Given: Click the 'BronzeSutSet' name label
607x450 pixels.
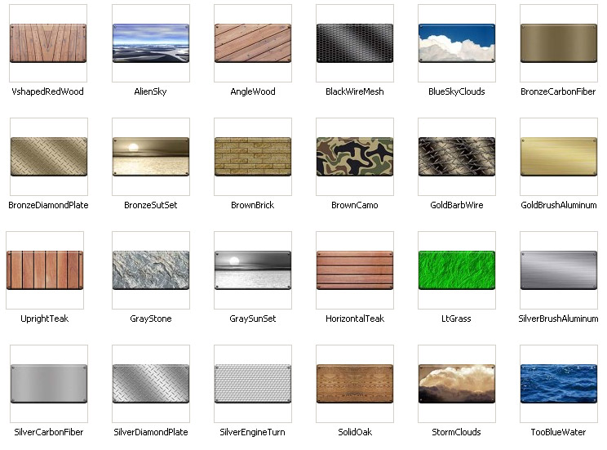Looking at the screenshot, I should [151, 205].
